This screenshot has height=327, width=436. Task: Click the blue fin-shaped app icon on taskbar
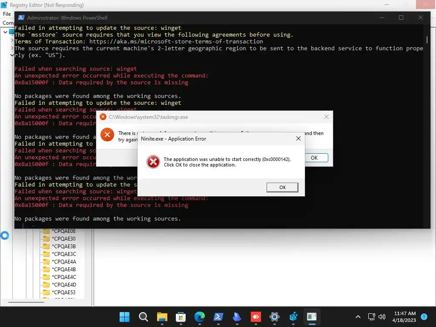click(x=237, y=317)
